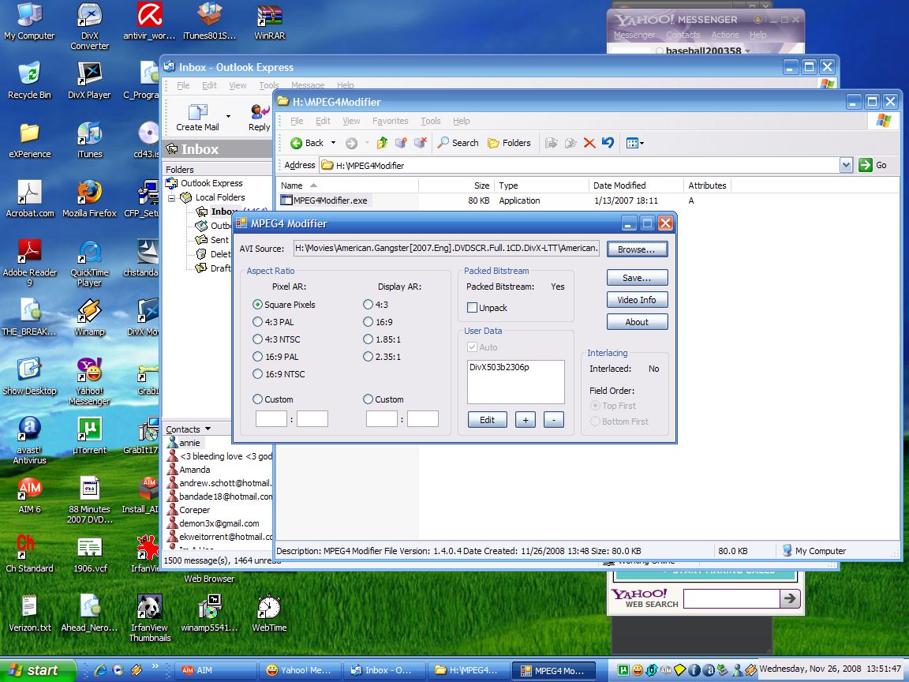The height and width of the screenshot is (682, 909).
Task: Select 1.85:1 display aspect ratio
Action: tap(382, 339)
